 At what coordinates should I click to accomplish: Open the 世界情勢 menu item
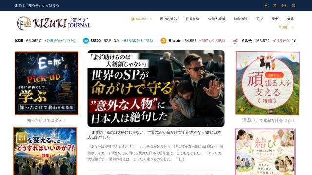click(x=193, y=19)
